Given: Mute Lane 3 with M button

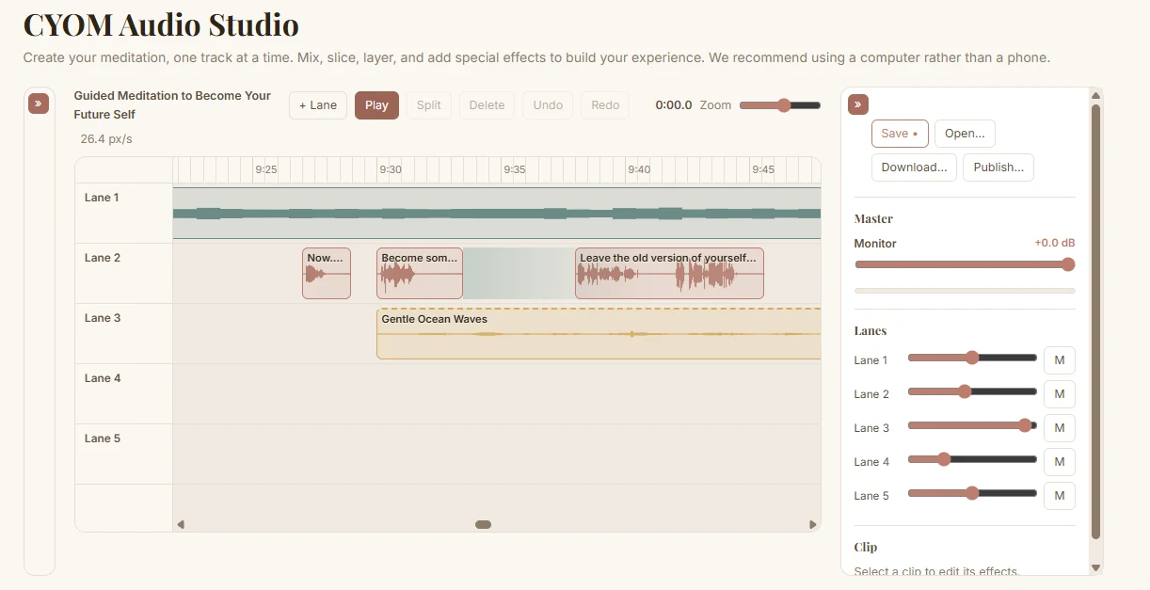Looking at the screenshot, I should pyautogui.click(x=1060, y=428).
